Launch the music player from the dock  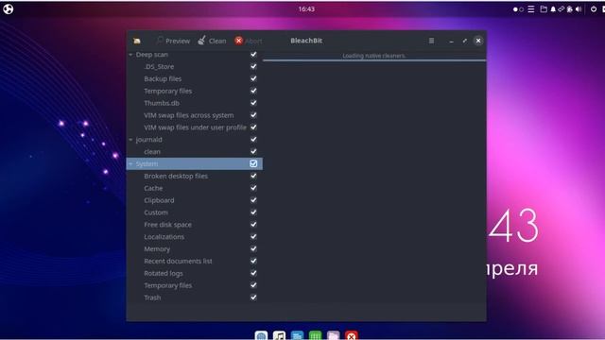280,335
